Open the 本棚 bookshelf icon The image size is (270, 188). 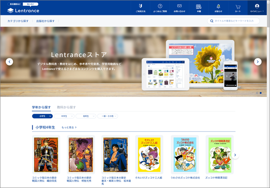[x=199, y=8]
